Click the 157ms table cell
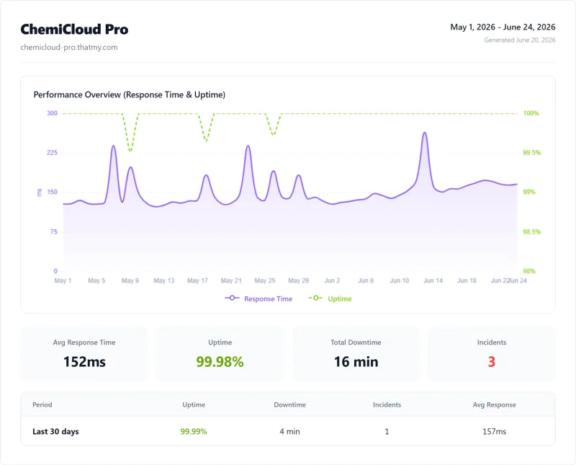 [x=494, y=432]
